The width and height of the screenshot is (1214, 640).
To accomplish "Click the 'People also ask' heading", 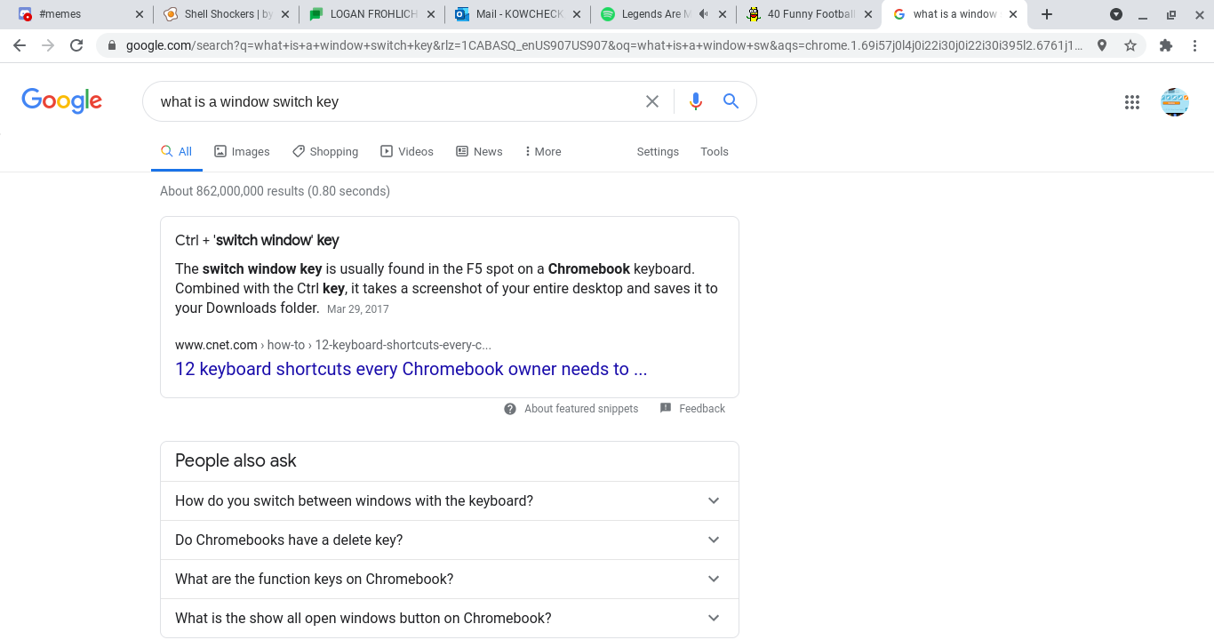I will tap(236, 460).
